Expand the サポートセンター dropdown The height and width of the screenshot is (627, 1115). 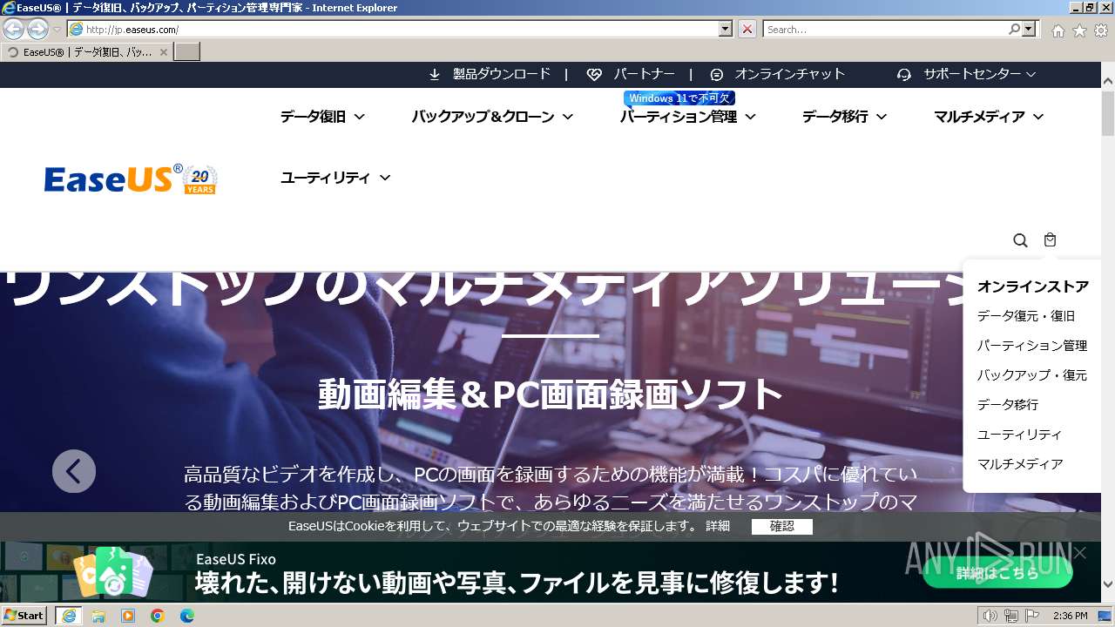[x=979, y=75]
